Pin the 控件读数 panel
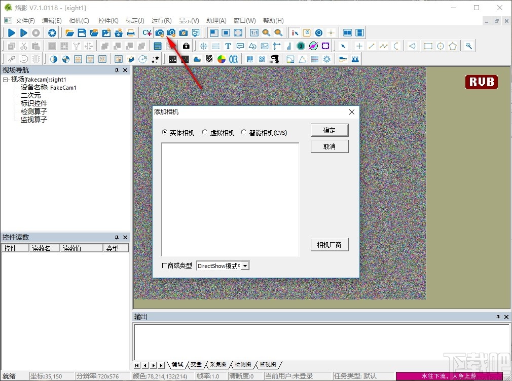 coord(117,237)
